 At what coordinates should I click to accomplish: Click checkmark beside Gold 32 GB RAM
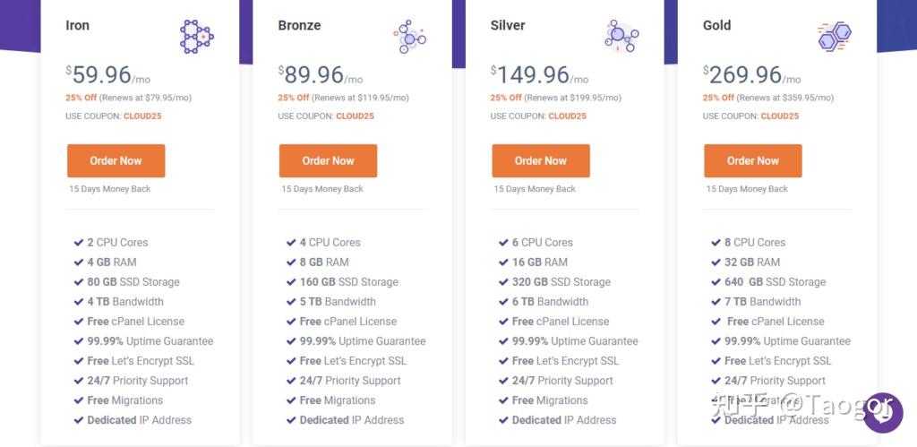716,262
